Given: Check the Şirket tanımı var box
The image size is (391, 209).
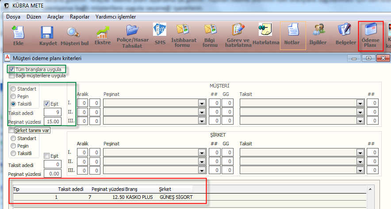Looking at the screenshot, I should click(x=12, y=130).
